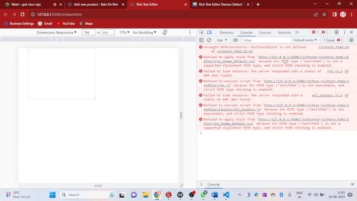Open Windows Start menu
Image resolution: width=357 pixels, height=201 pixels.
52,195
